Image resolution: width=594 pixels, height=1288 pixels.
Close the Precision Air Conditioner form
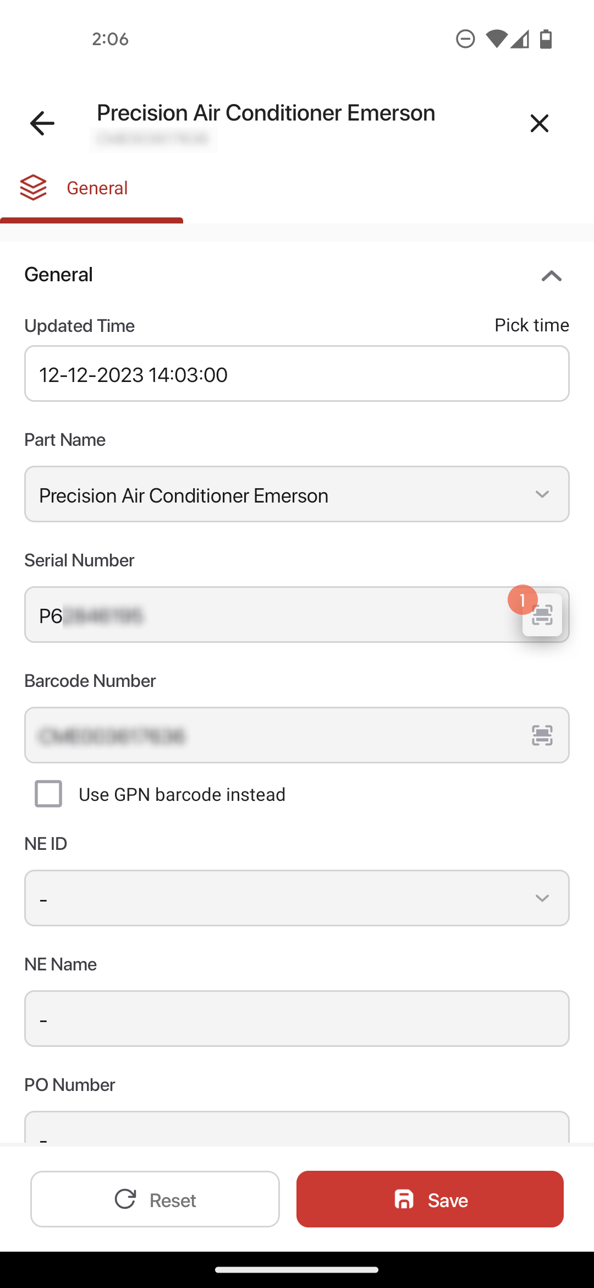pyautogui.click(x=540, y=123)
